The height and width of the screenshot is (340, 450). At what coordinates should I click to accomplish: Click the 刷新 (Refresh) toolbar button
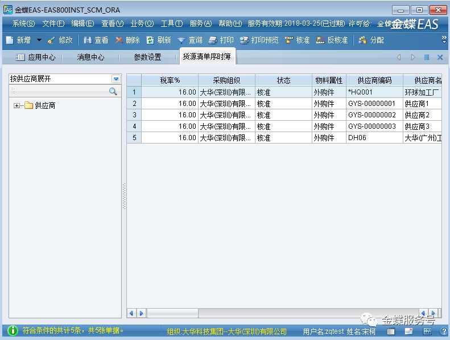pyautogui.click(x=159, y=40)
